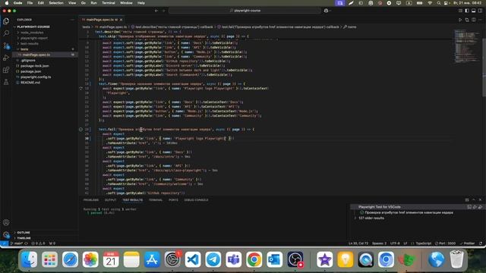
Task: Switch to Problems panel tab
Action: point(91,200)
